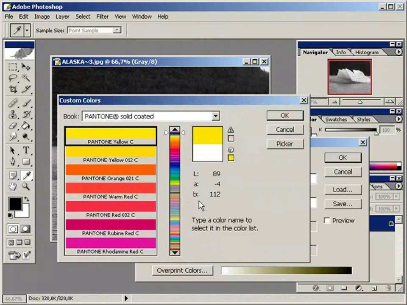The image size is (407, 305).
Task: Select the Eraser tool
Action: (x=12, y=125)
